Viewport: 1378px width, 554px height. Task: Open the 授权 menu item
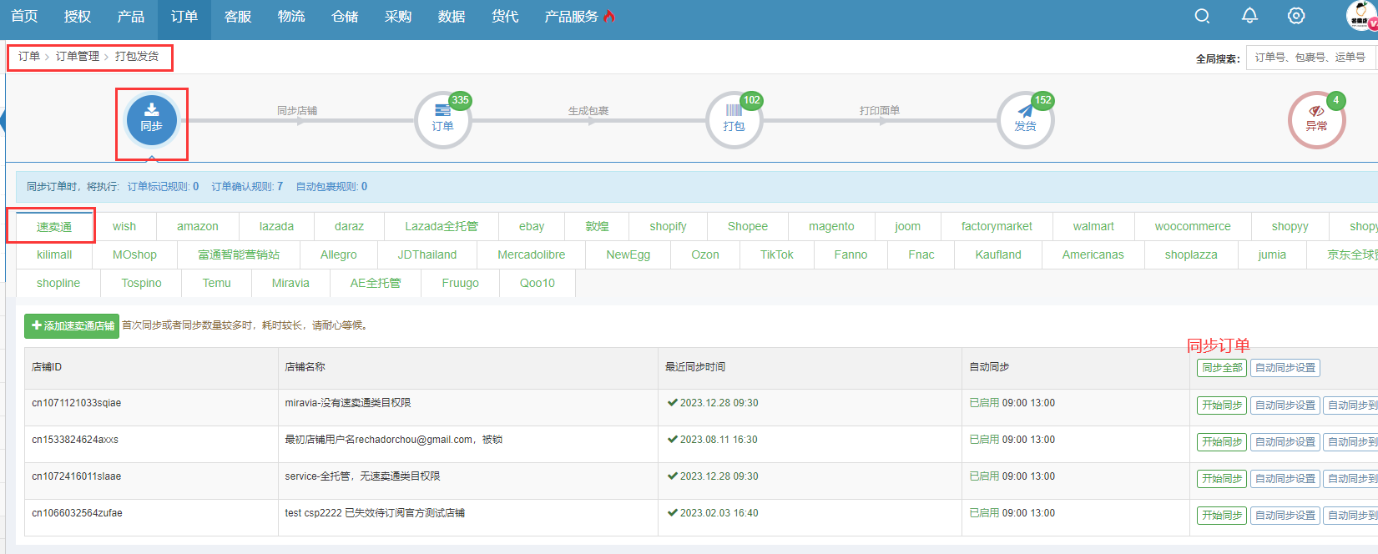tap(78, 16)
